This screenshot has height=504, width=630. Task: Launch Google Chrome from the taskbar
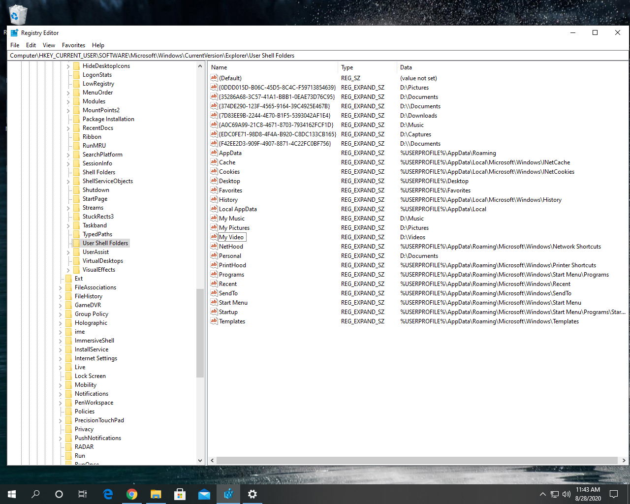(x=132, y=494)
